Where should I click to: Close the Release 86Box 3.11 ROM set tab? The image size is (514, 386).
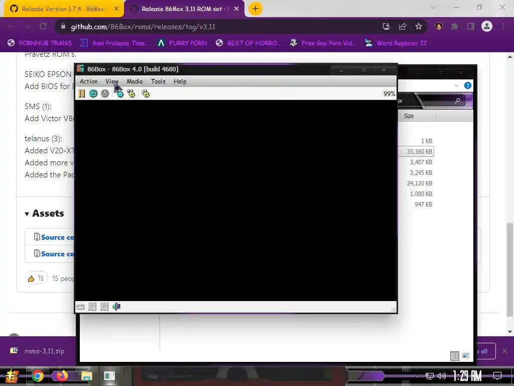tap(236, 9)
